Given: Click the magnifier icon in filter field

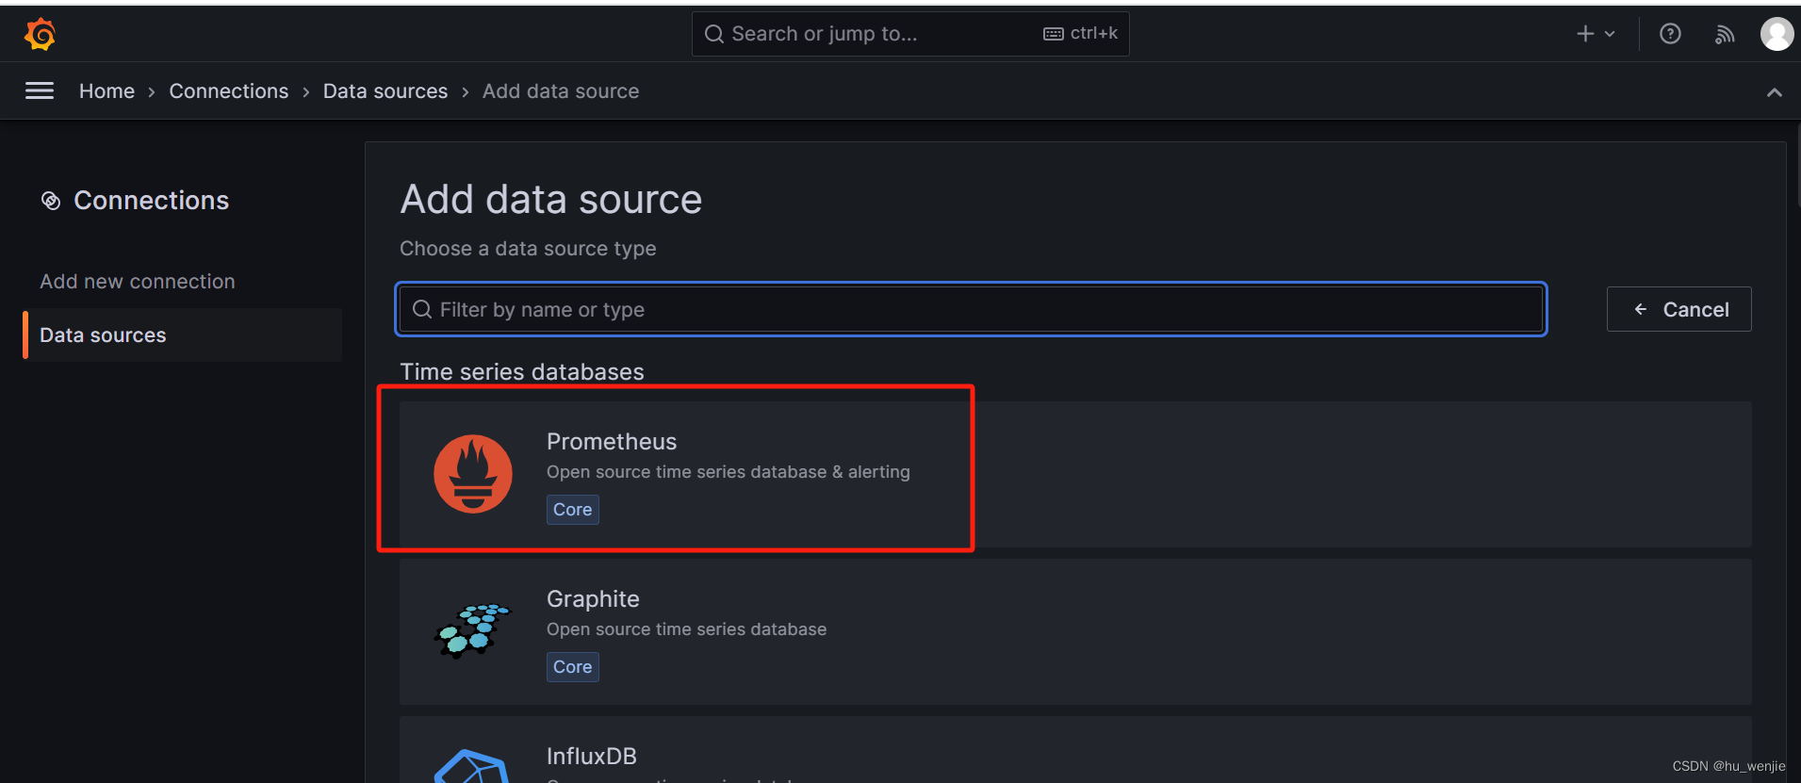Looking at the screenshot, I should tap(422, 309).
